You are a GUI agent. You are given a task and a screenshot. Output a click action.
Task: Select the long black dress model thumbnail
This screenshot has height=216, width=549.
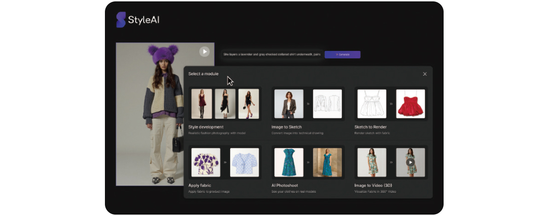click(225, 104)
